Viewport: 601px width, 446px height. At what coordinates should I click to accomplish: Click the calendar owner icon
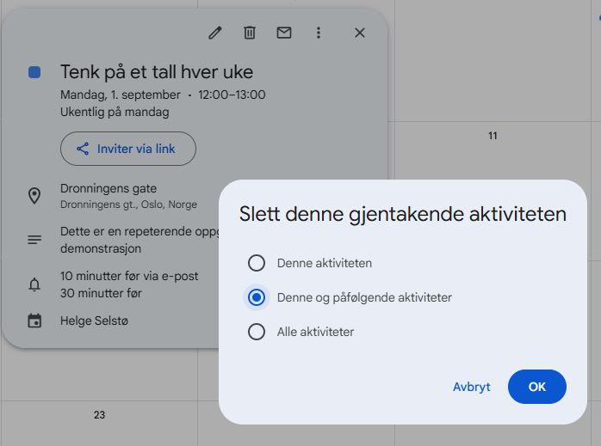[34, 321]
